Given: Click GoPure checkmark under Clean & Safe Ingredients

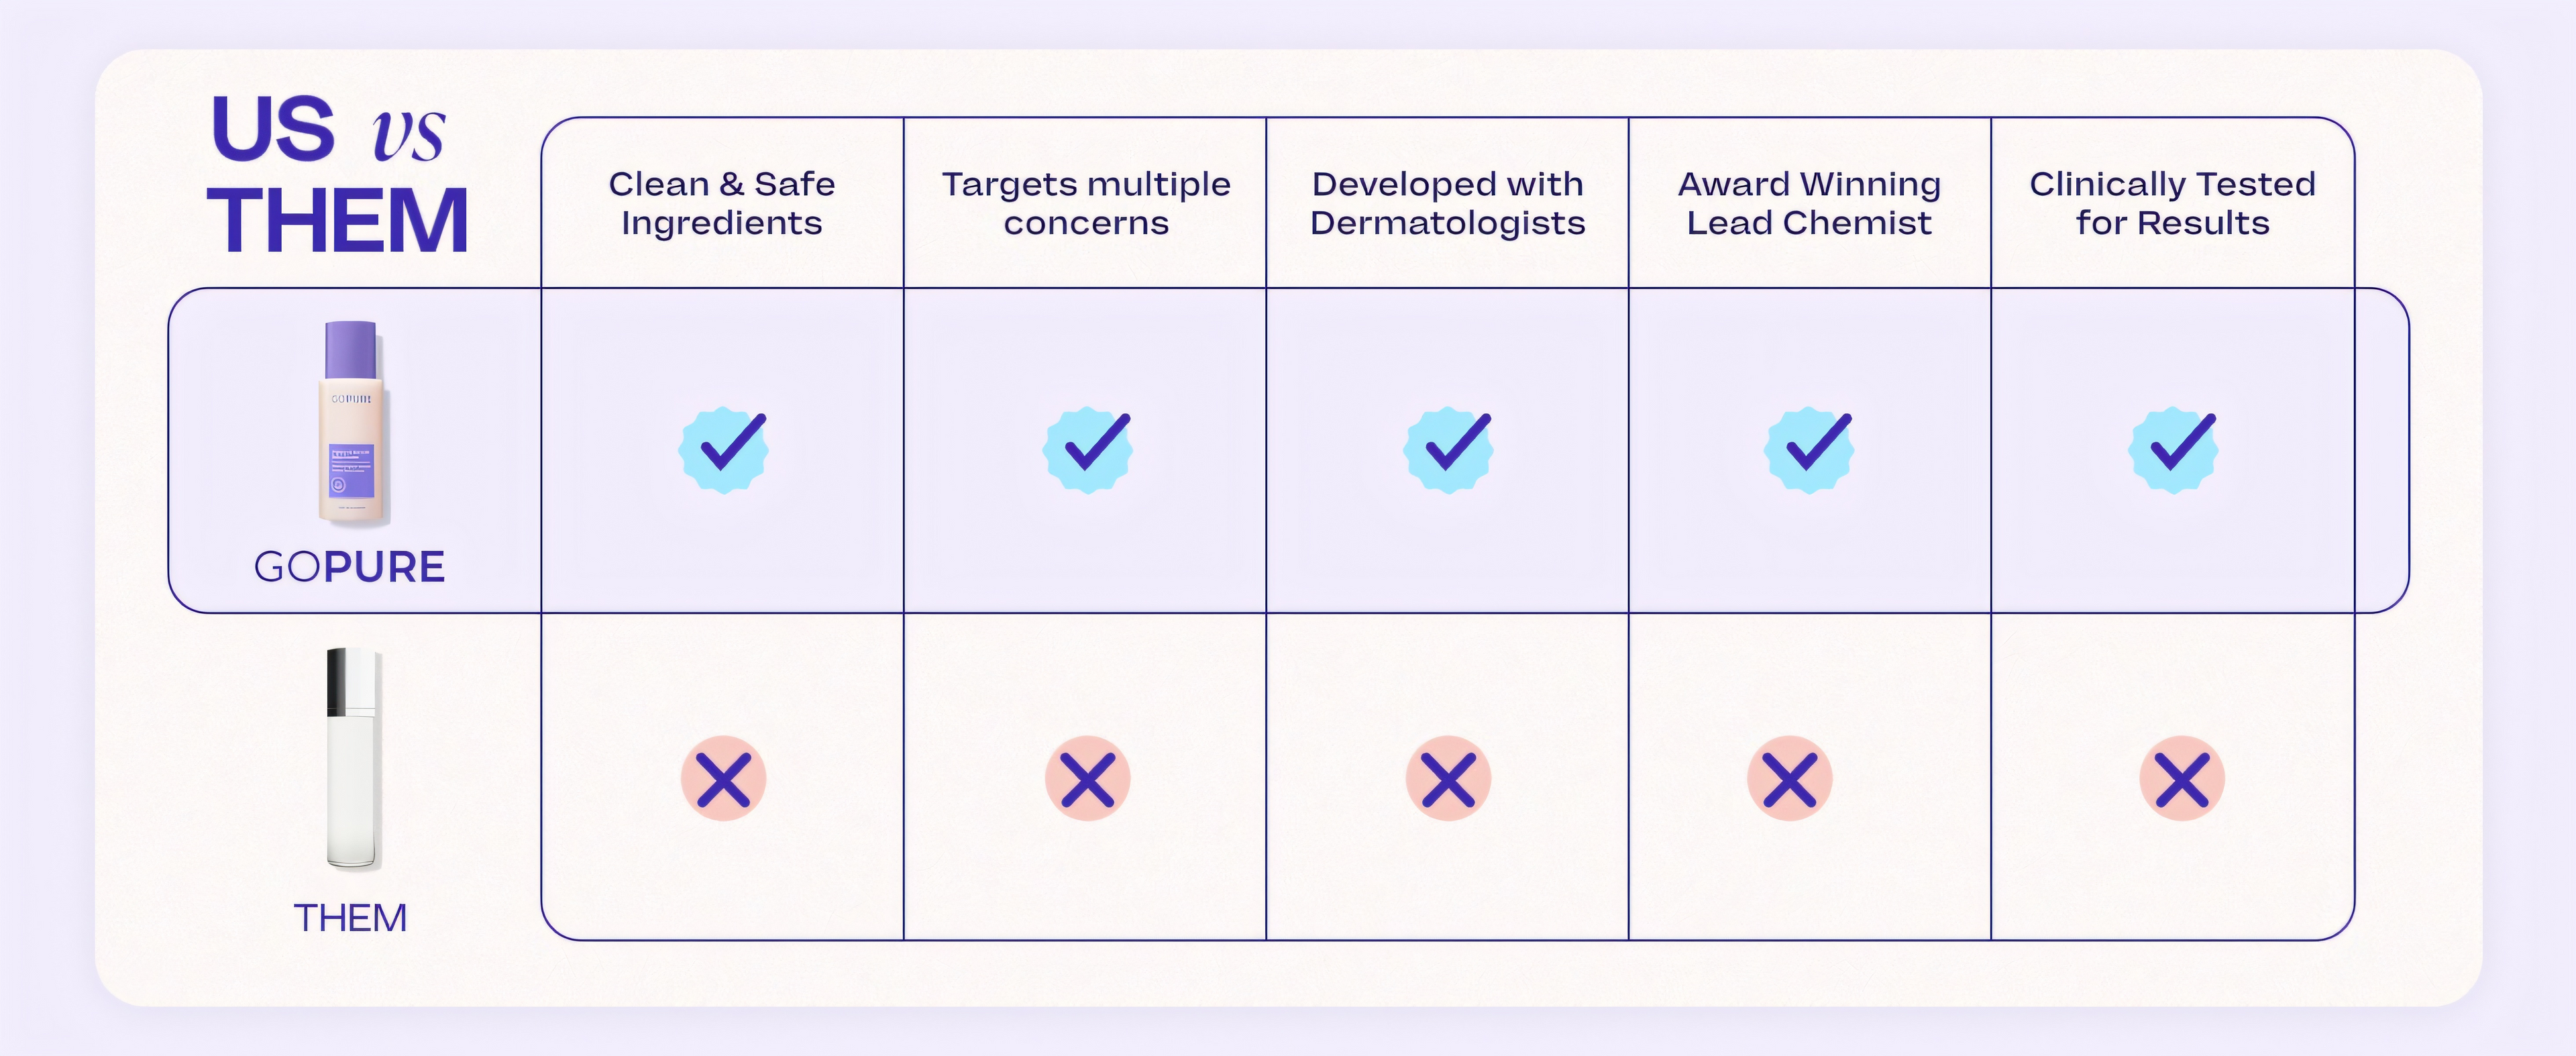Looking at the screenshot, I should (724, 449).
